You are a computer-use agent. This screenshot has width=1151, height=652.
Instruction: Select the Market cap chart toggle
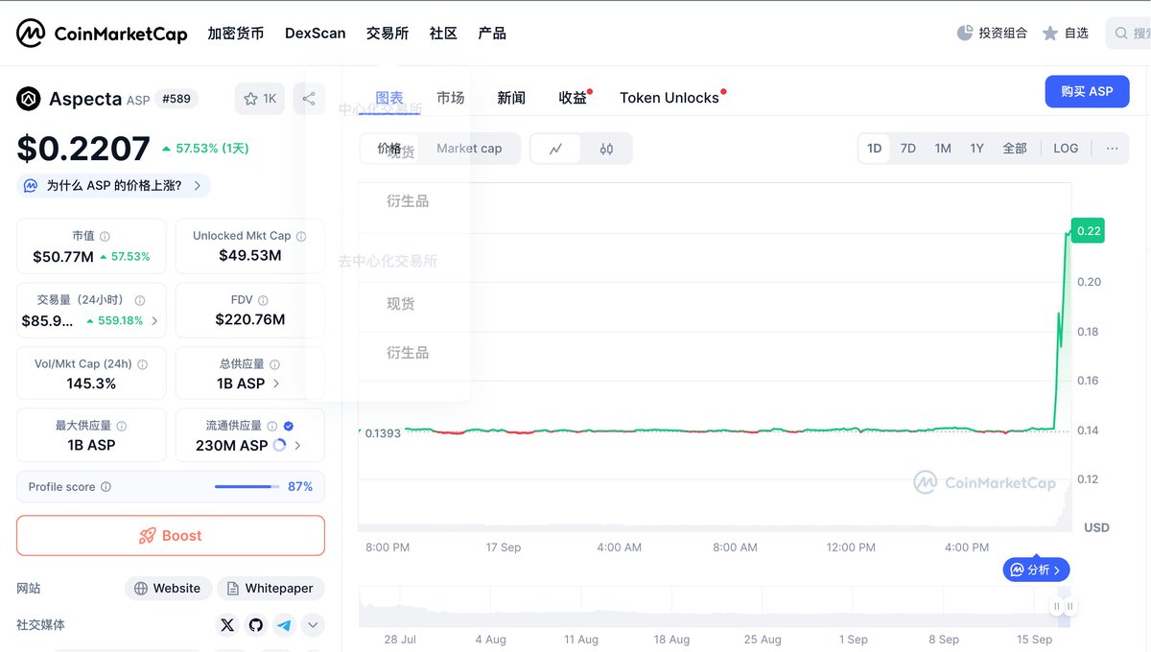[x=469, y=149]
